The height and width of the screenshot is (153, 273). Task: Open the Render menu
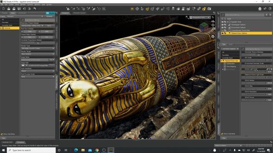click(x=23, y=5)
